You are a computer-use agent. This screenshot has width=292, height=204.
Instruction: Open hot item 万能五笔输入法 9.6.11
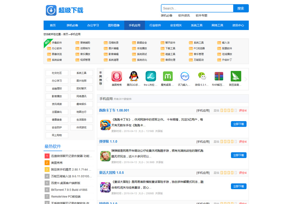pos(71,176)
